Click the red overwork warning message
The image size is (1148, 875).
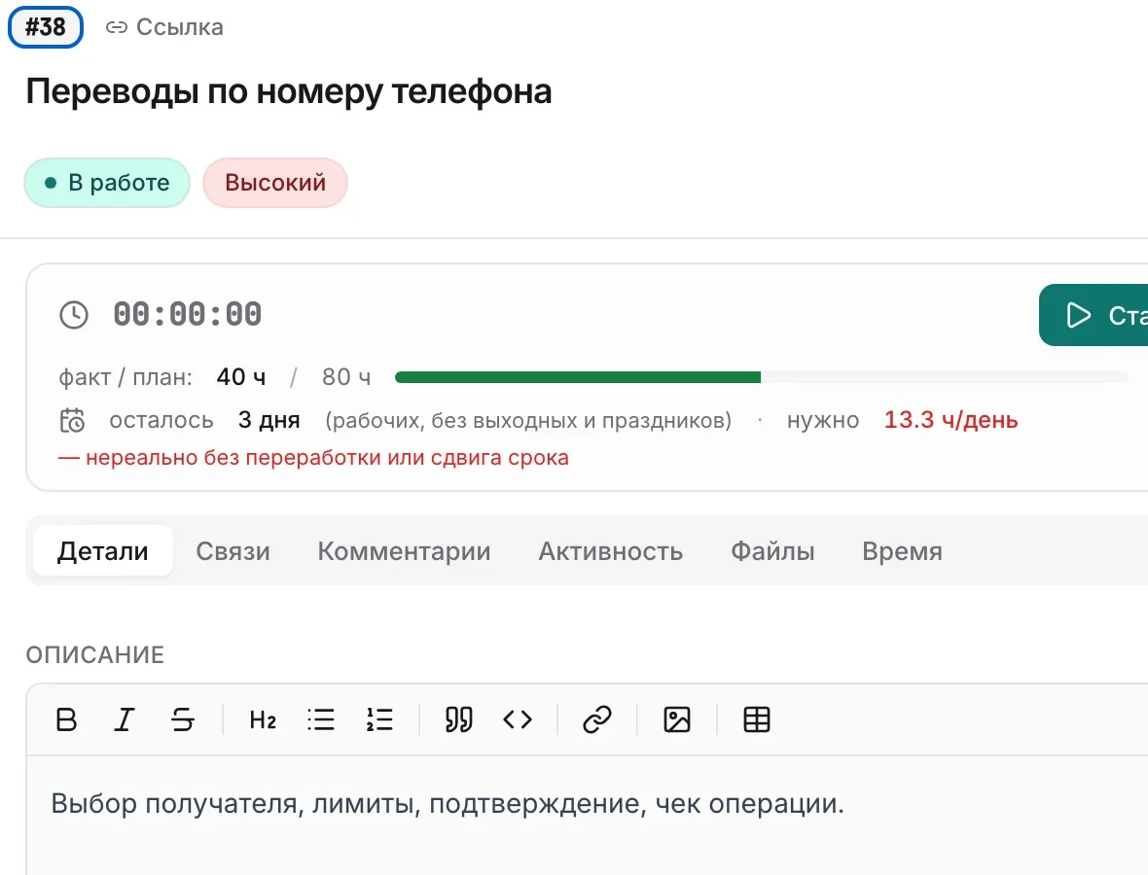tap(313, 458)
